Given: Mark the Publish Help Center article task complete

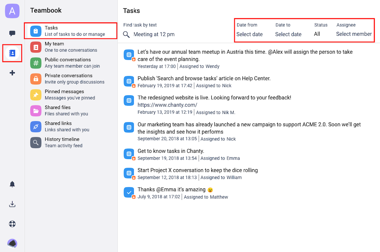Looking at the screenshot, I should coord(129,81).
